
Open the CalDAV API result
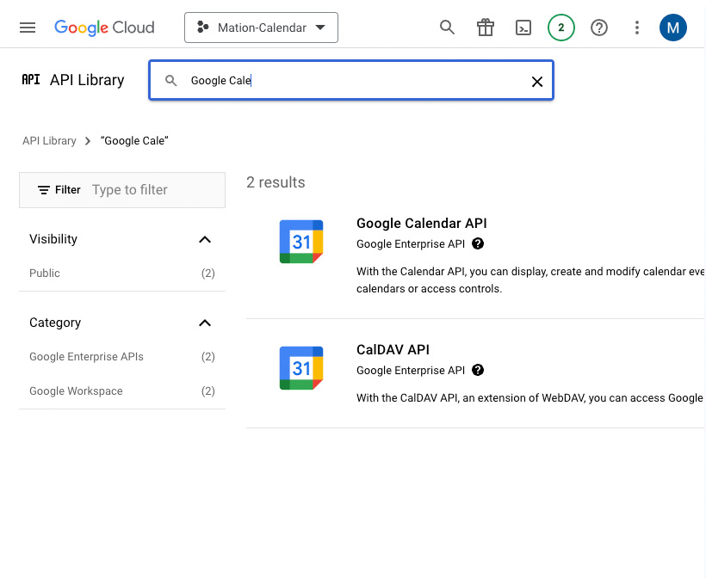pos(393,349)
